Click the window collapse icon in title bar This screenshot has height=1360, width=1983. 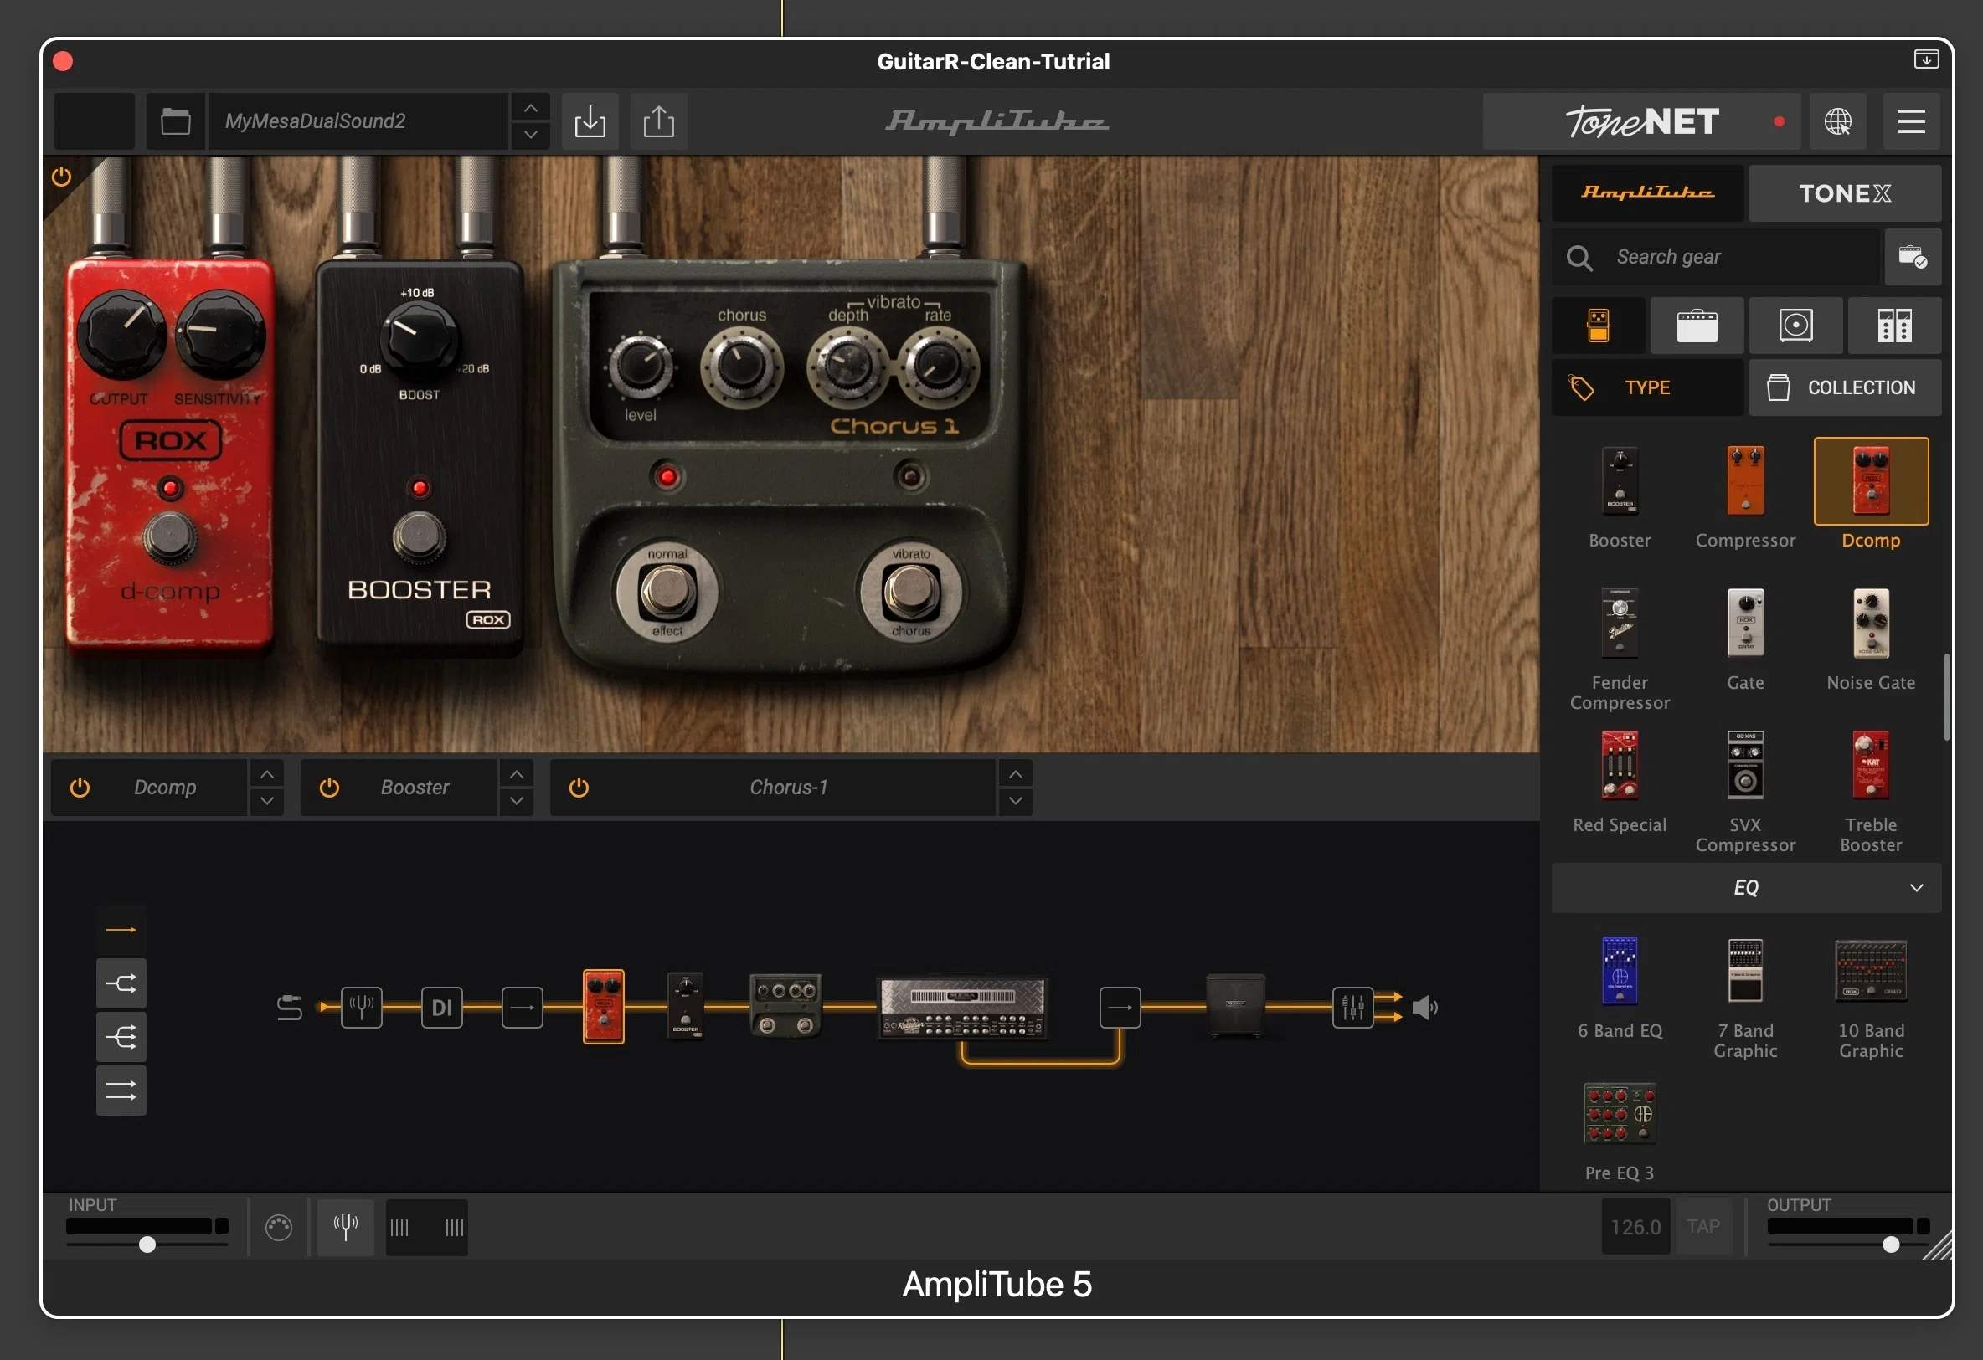pos(1926,59)
